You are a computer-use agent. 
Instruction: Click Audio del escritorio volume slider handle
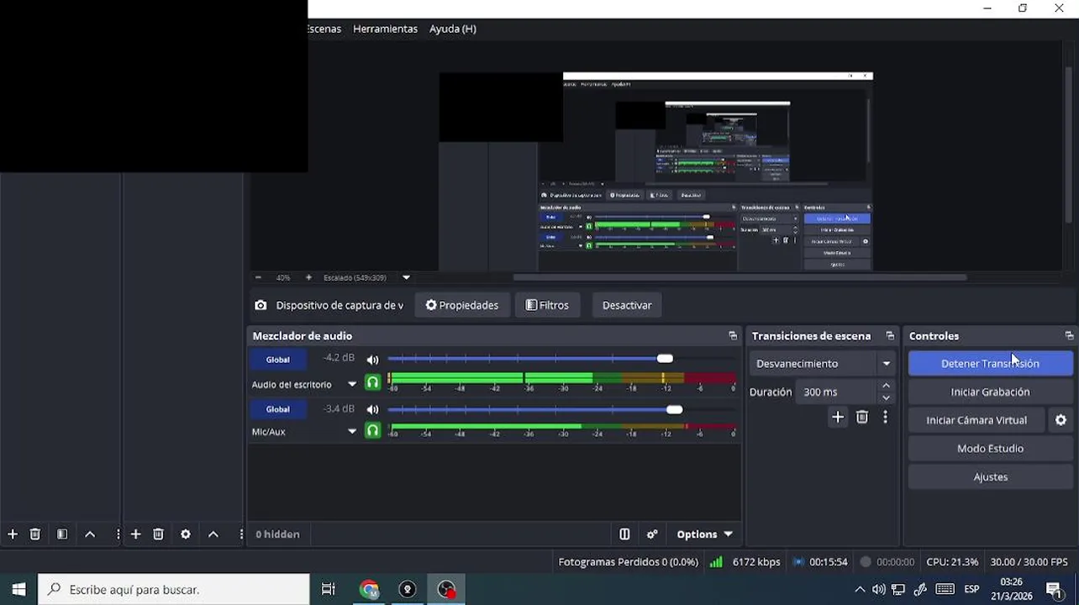[x=665, y=359]
